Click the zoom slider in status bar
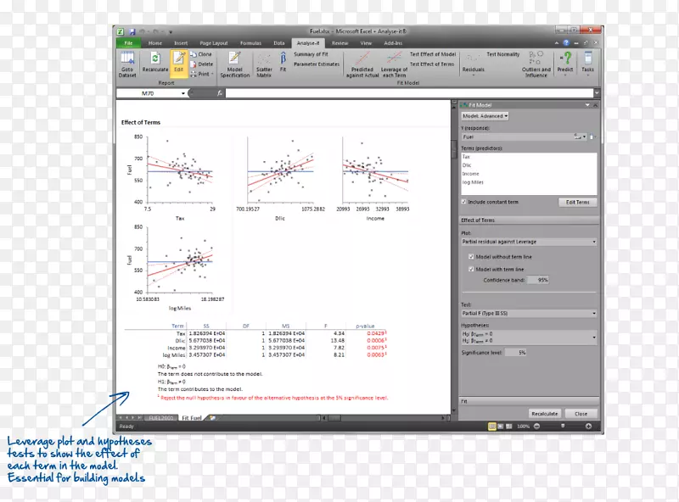 pos(562,425)
